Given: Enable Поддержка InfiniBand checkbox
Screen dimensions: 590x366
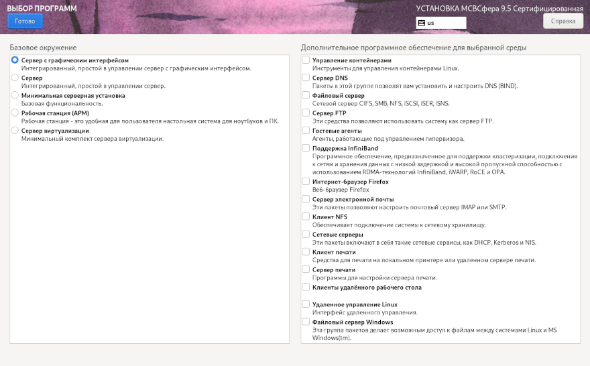Looking at the screenshot, I should 306,148.
